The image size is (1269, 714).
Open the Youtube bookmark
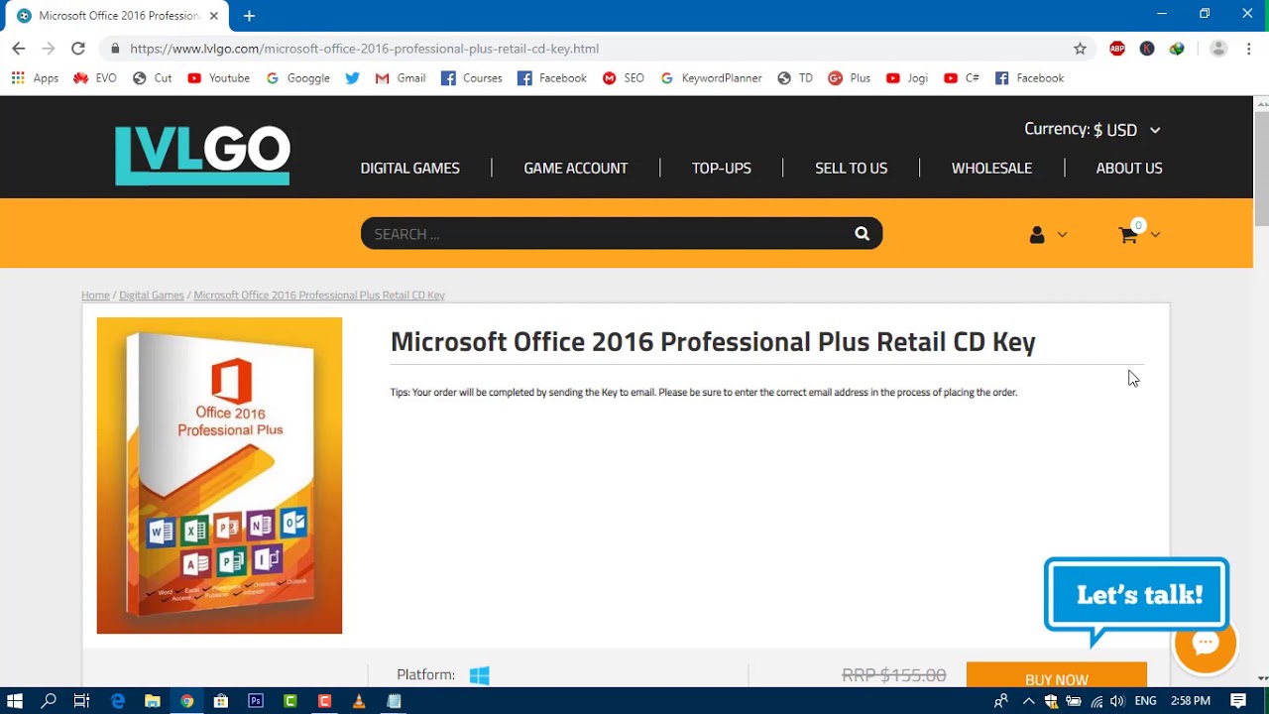pyautogui.click(x=219, y=78)
